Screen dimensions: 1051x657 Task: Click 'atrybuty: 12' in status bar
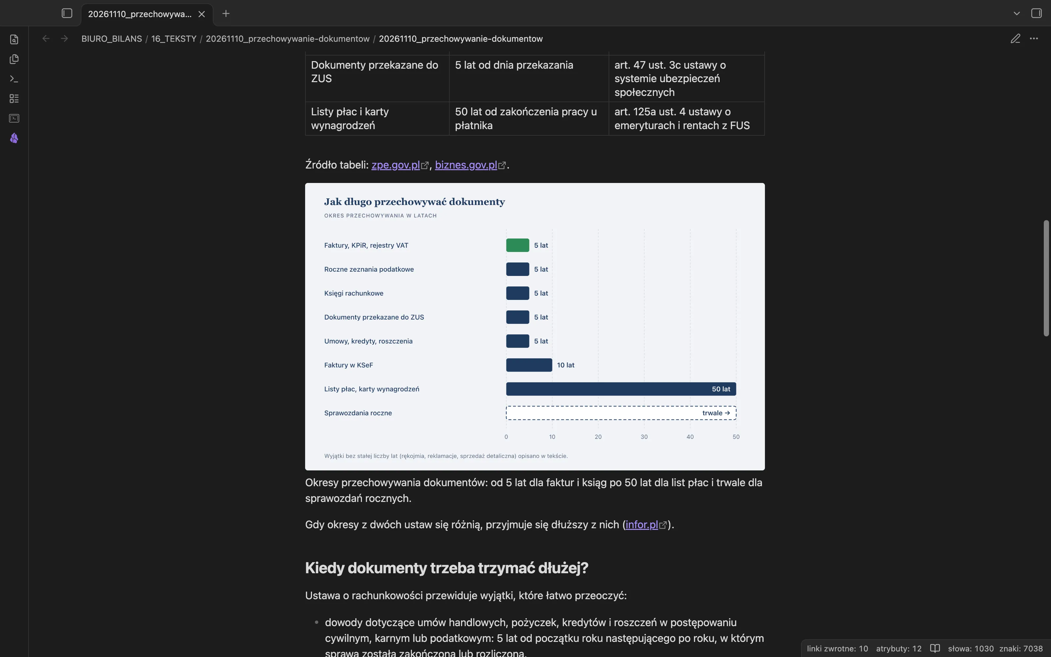tap(899, 649)
